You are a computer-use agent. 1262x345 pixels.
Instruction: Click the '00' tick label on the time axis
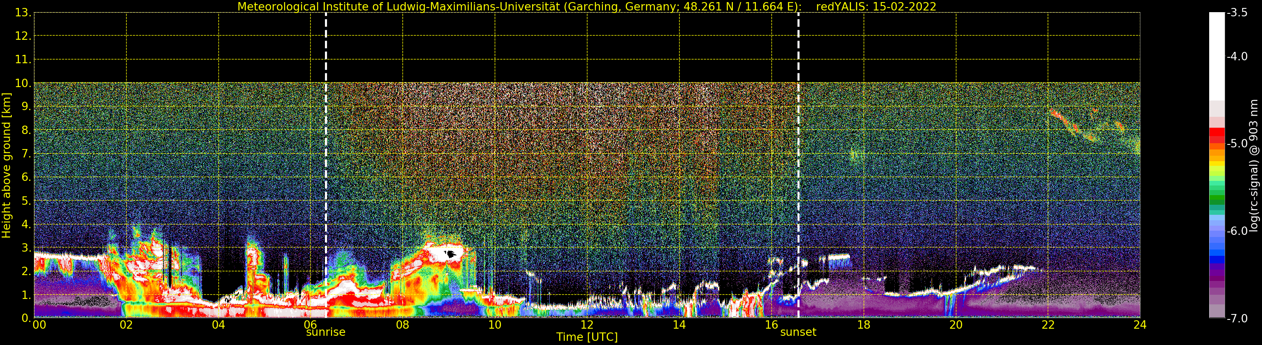tap(39, 325)
